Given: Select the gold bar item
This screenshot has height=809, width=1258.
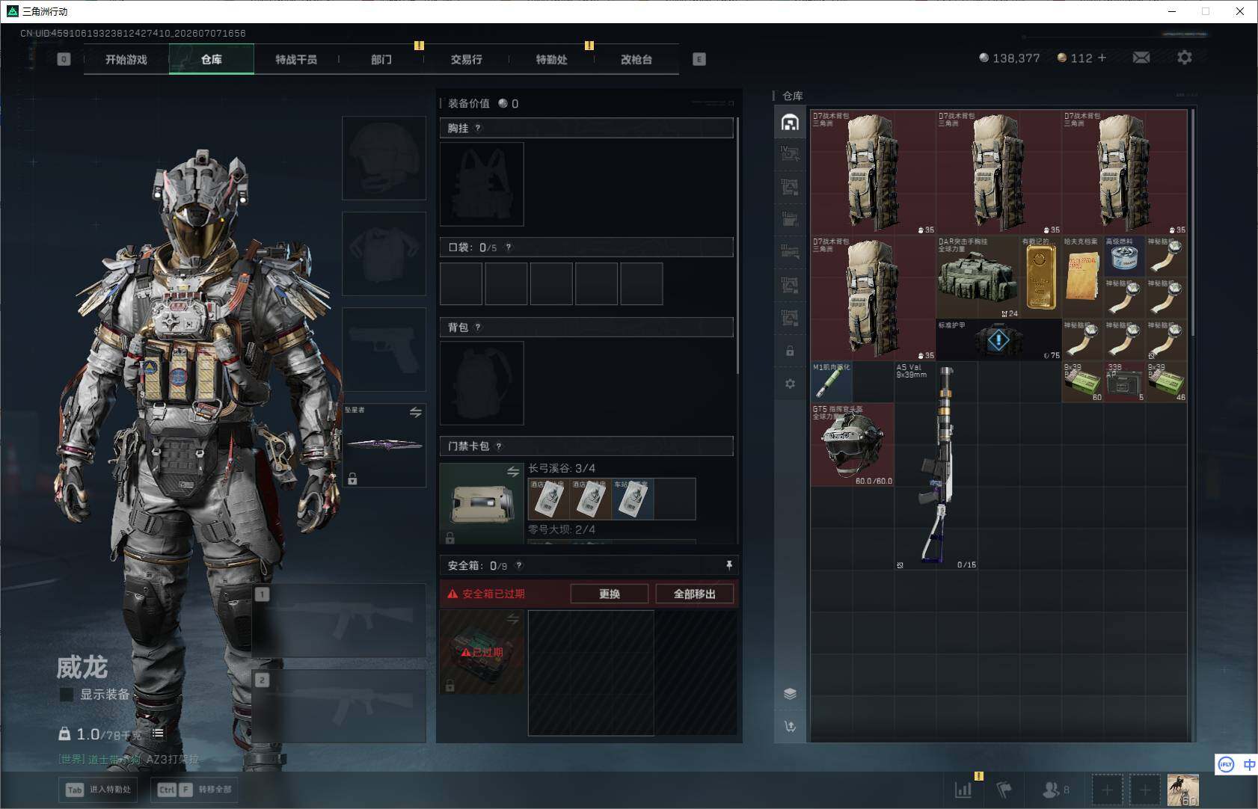Looking at the screenshot, I should (x=1040, y=277).
